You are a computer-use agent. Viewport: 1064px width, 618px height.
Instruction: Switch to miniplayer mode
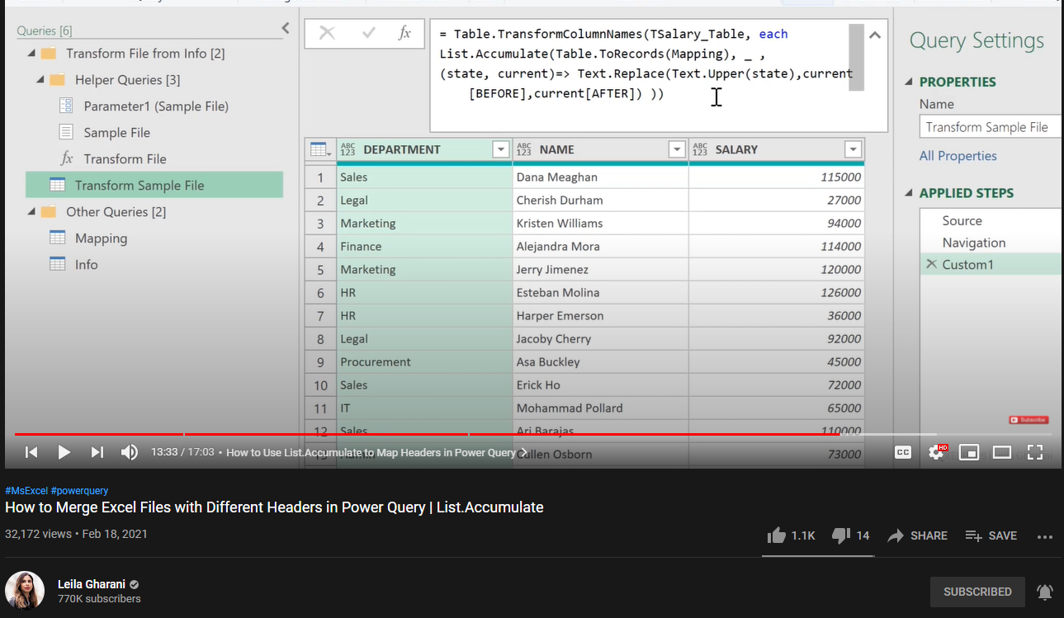(968, 452)
